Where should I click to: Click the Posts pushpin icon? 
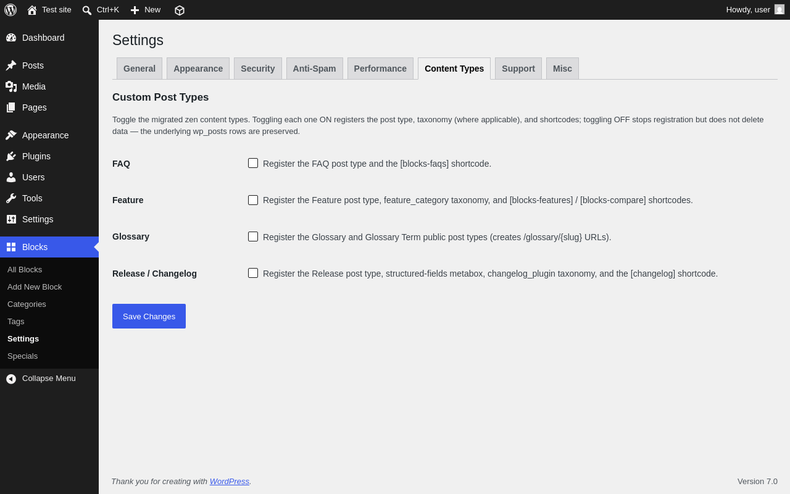click(11, 65)
